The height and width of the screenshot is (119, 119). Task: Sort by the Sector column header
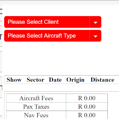[35, 80]
